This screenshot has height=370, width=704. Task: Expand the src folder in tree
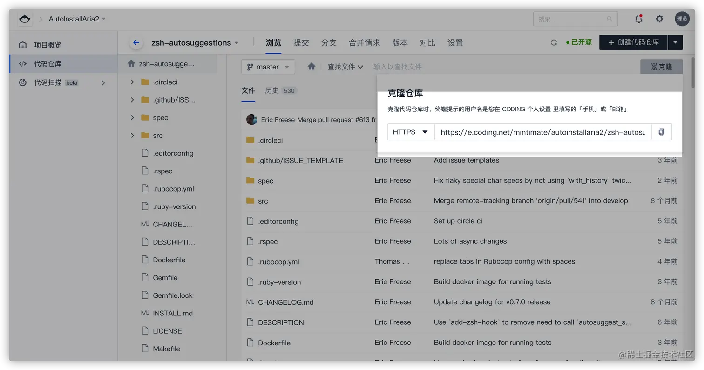[133, 135]
